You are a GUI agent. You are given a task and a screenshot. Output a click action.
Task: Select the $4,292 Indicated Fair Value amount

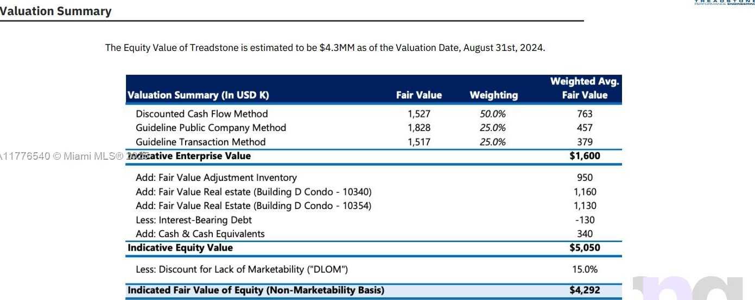(585, 290)
